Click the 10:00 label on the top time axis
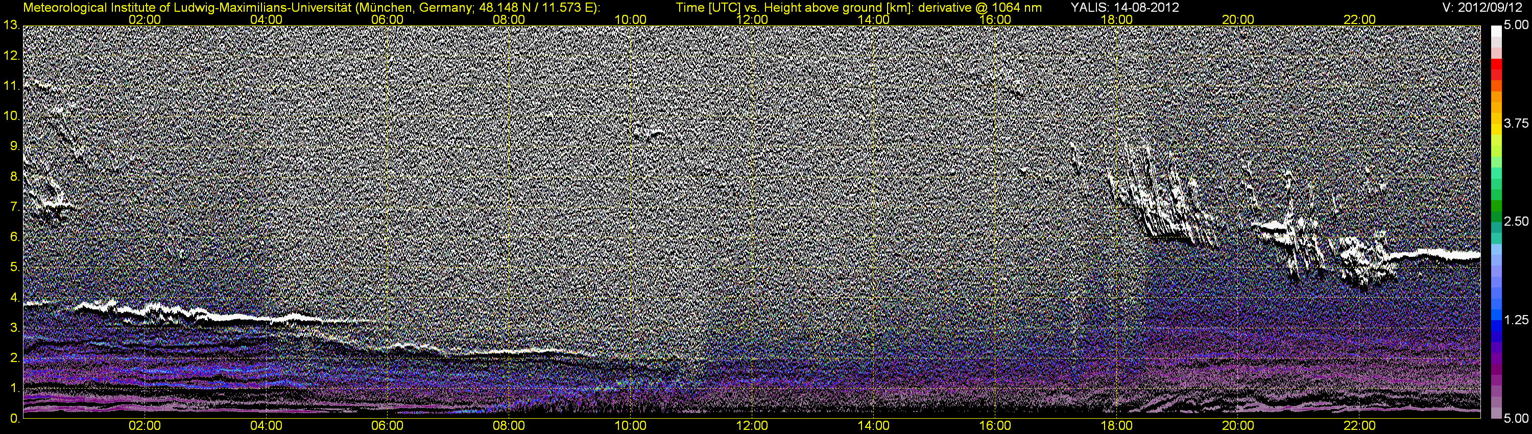The image size is (1532, 434). [x=630, y=19]
